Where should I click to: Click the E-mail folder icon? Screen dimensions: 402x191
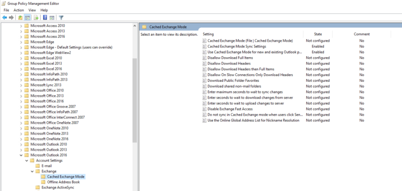coord(37,166)
